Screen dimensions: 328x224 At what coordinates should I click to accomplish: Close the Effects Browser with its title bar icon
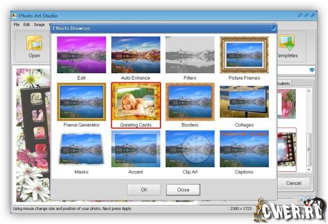(x=273, y=28)
